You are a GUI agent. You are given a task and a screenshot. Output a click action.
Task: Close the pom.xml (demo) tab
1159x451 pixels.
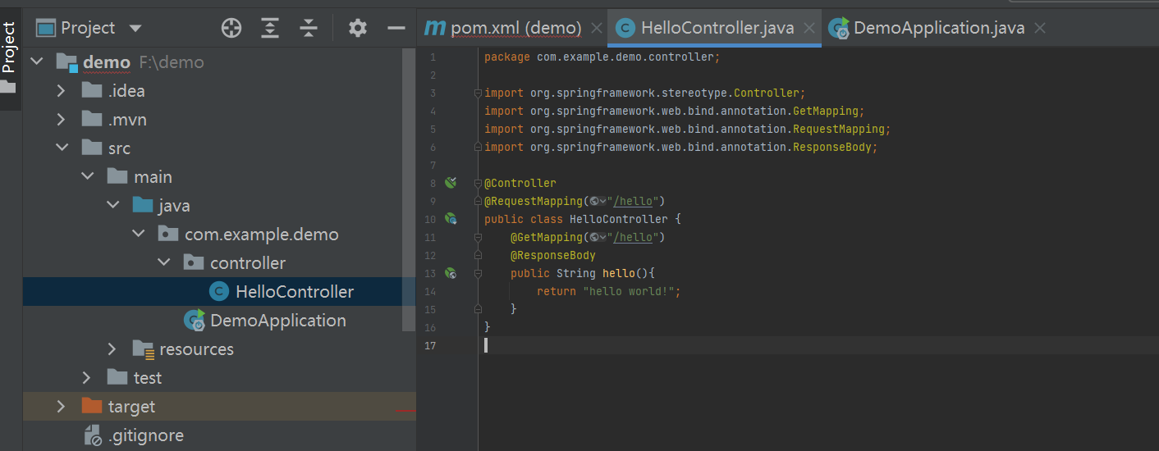(x=596, y=29)
